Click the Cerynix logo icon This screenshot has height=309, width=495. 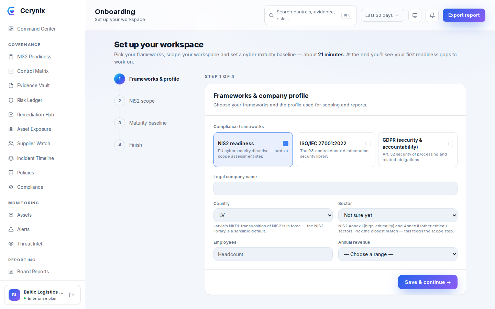pyautogui.click(x=11, y=11)
